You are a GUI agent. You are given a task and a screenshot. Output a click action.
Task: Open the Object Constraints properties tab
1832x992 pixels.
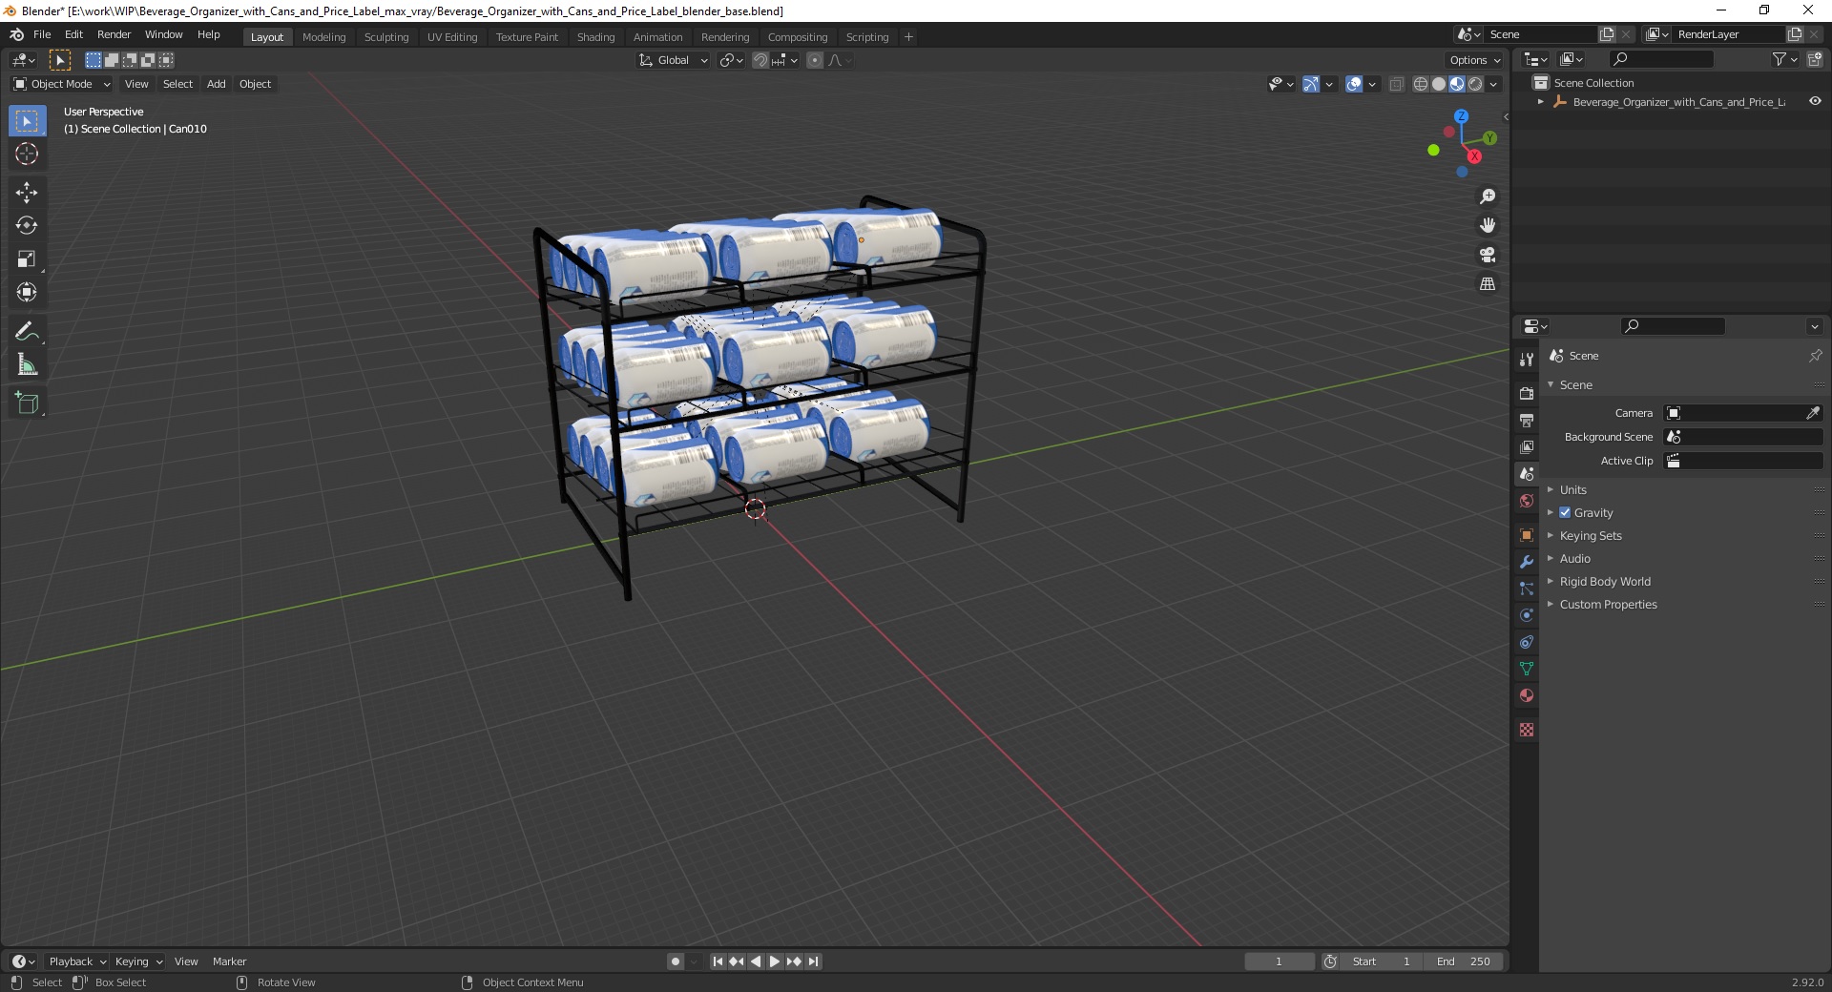point(1527,642)
